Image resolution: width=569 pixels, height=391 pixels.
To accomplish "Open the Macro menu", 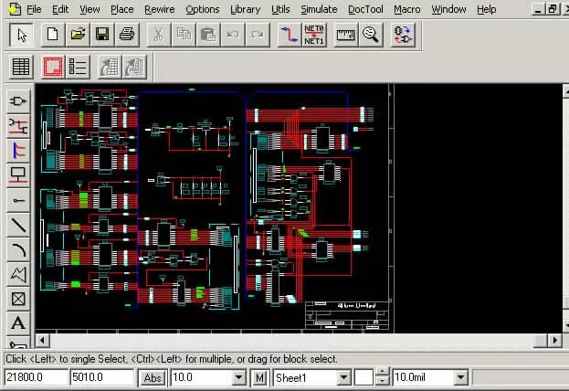I will click(x=407, y=9).
